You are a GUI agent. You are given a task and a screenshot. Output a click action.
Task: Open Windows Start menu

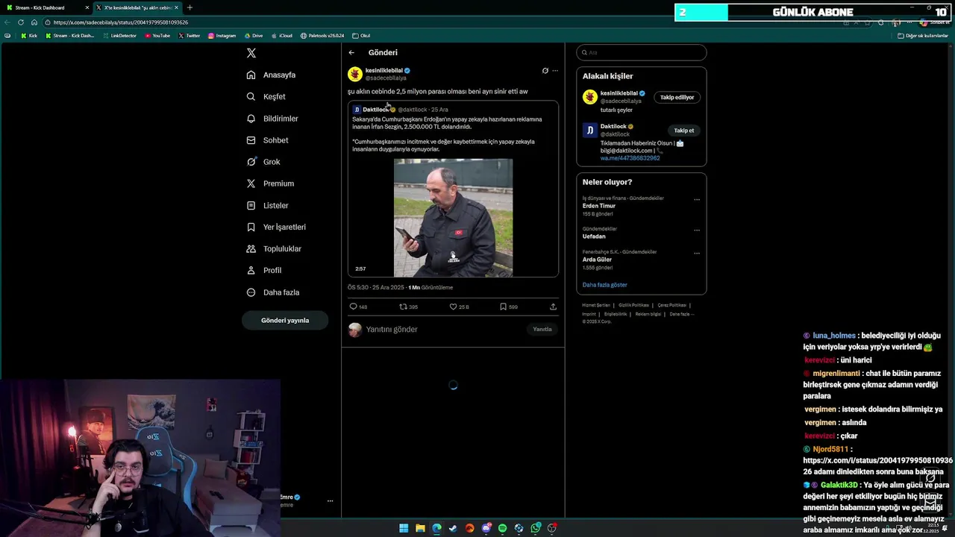[404, 528]
